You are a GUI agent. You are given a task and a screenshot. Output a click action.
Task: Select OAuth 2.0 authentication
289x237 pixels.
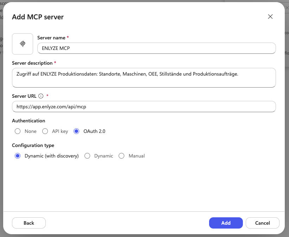[76, 131]
